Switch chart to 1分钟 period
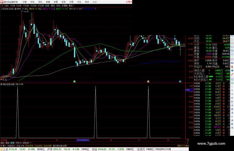The width and height of the screenshot is (234, 151). click(12, 6)
